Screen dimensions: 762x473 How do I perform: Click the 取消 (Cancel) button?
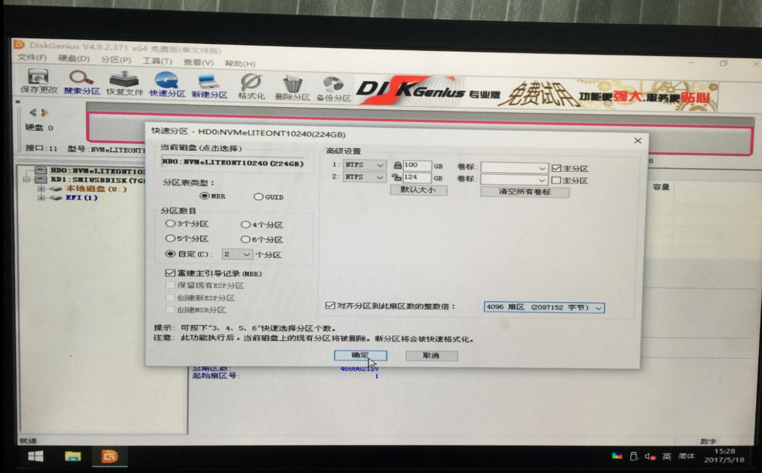431,355
